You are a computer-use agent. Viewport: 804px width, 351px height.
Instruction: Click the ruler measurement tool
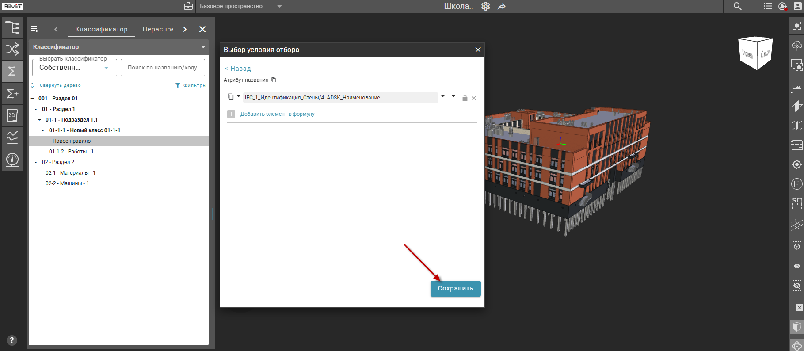796,87
